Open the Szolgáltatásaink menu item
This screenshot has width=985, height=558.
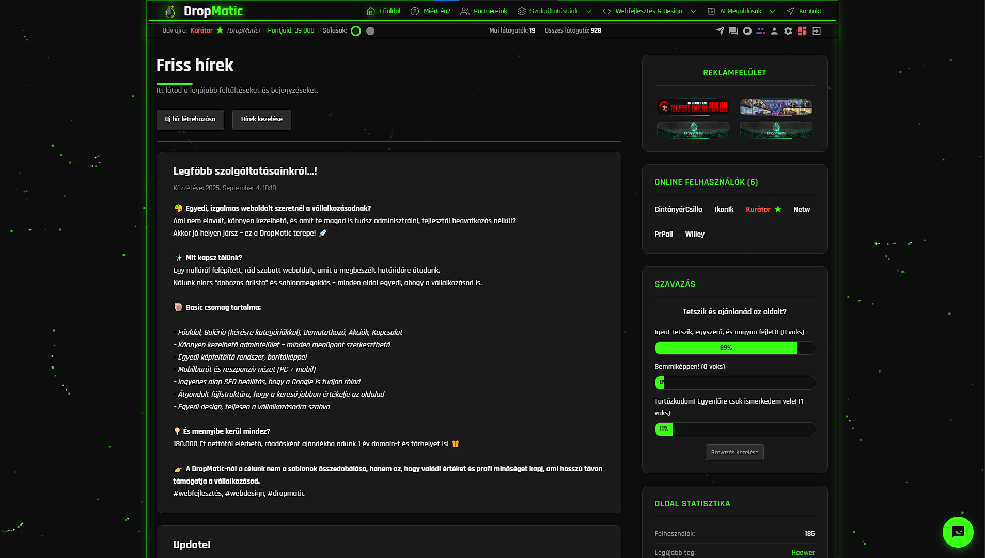point(548,11)
